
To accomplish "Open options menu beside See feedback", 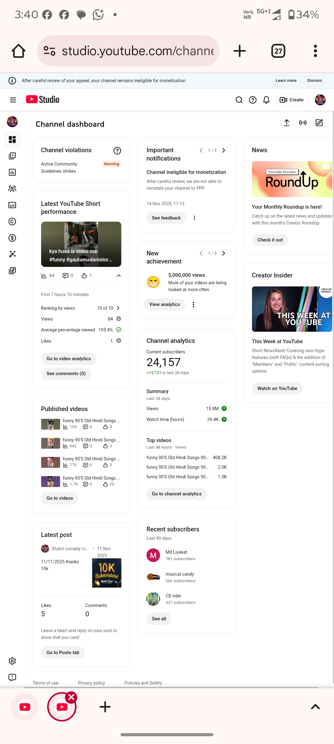I will click(x=194, y=218).
